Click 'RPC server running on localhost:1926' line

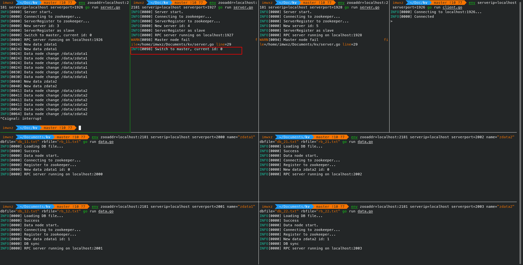point(51,40)
